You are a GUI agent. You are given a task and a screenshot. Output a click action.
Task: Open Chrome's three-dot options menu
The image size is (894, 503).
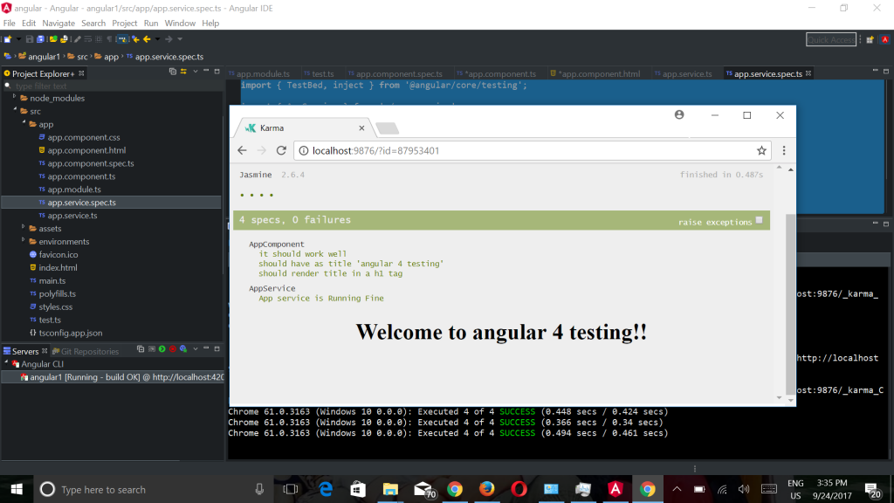(783, 150)
